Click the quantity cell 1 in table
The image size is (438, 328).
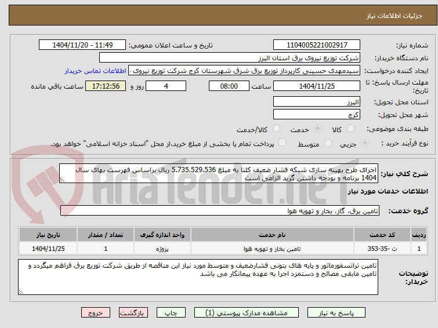tap(106, 249)
